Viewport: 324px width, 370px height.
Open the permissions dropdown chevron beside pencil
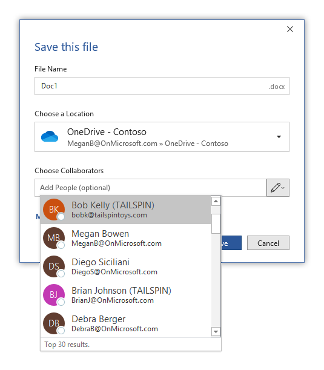(283, 188)
